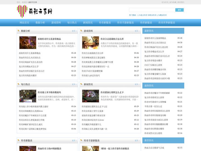Open headline 原始传奇什么装备算极品 in 数据分析

click(x=49, y=39)
